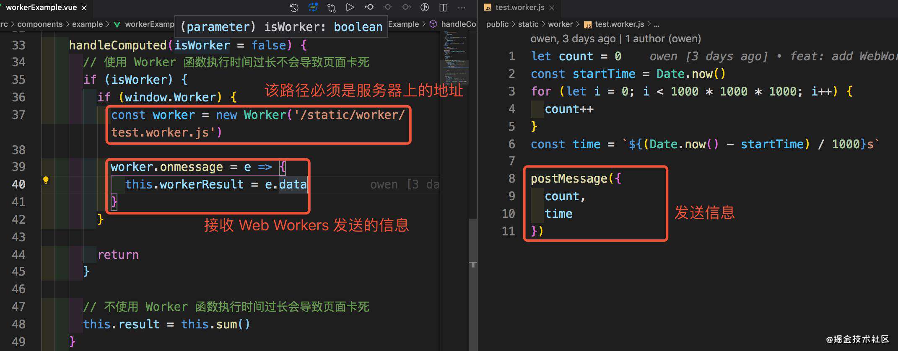Switch to the test.worker.js tab
The width and height of the screenshot is (898, 351).
coord(520,8)
